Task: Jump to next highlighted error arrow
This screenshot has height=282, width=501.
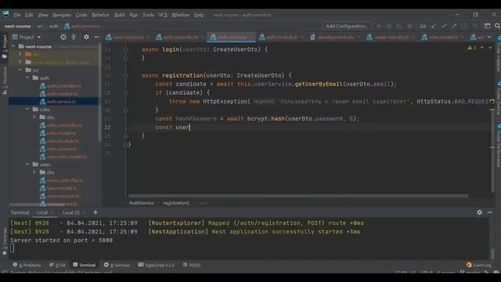Action: (490, 48)
